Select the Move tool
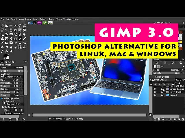Screen dimensions: 185x138 pyautogui.click(x=2, y=26)
